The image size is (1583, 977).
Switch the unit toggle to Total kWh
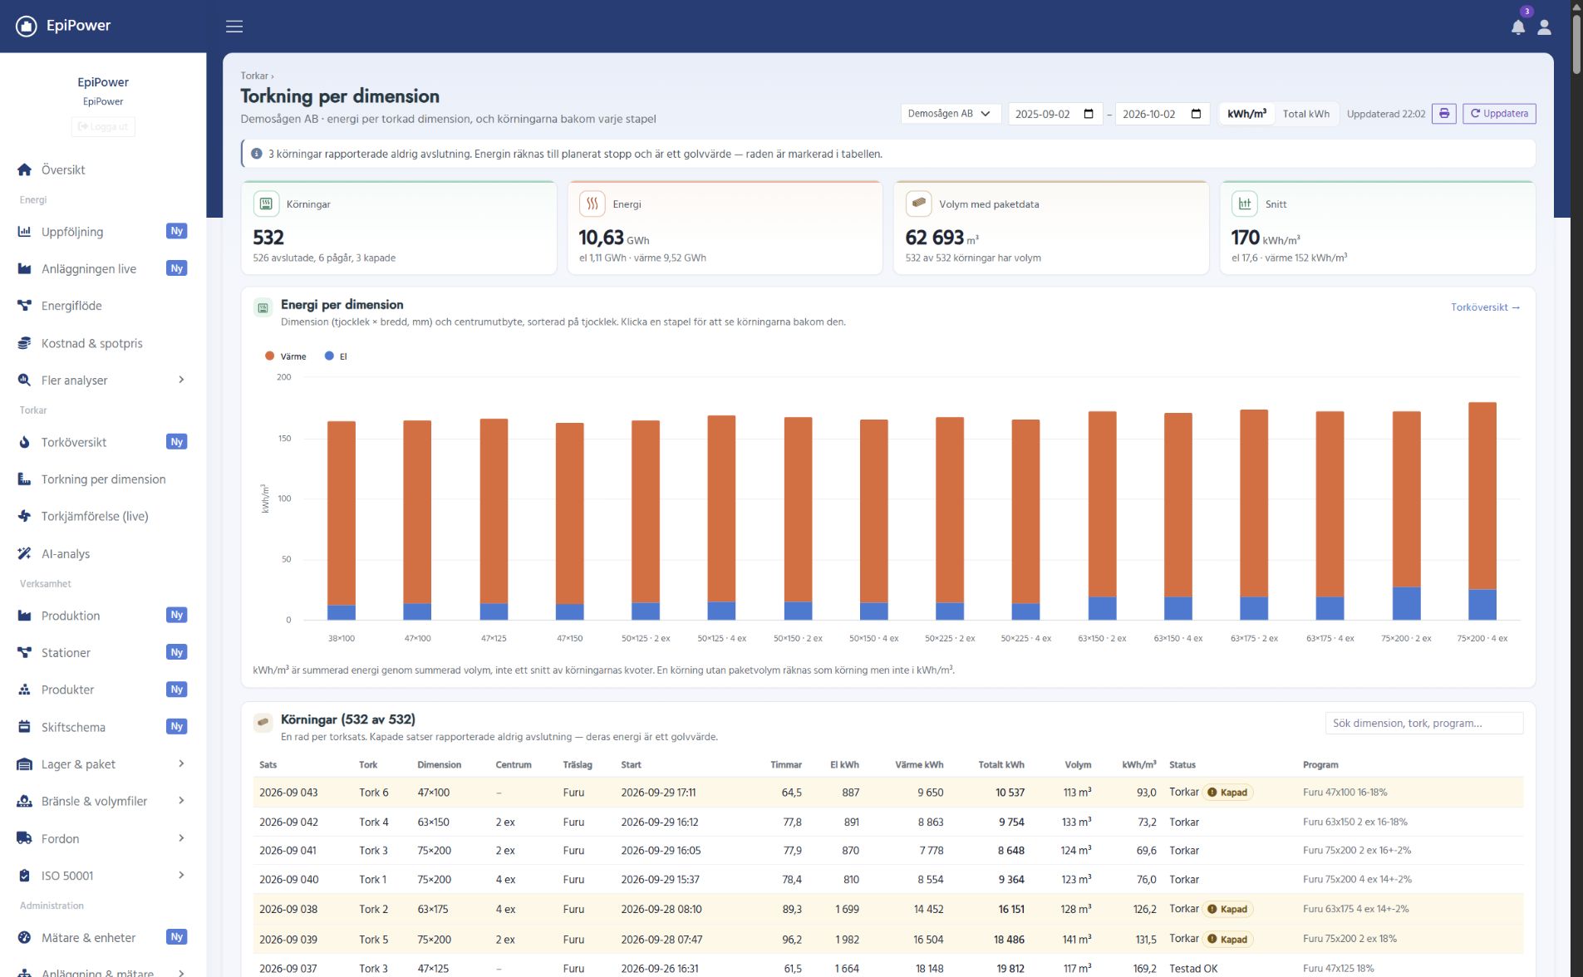1305,114
